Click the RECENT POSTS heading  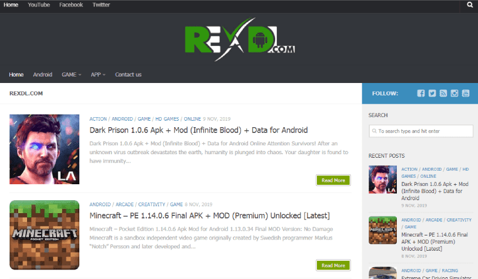coord(386,156)
